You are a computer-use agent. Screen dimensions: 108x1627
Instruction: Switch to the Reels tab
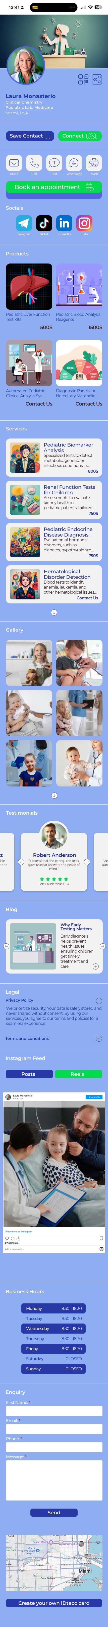tap(78, 1074)
